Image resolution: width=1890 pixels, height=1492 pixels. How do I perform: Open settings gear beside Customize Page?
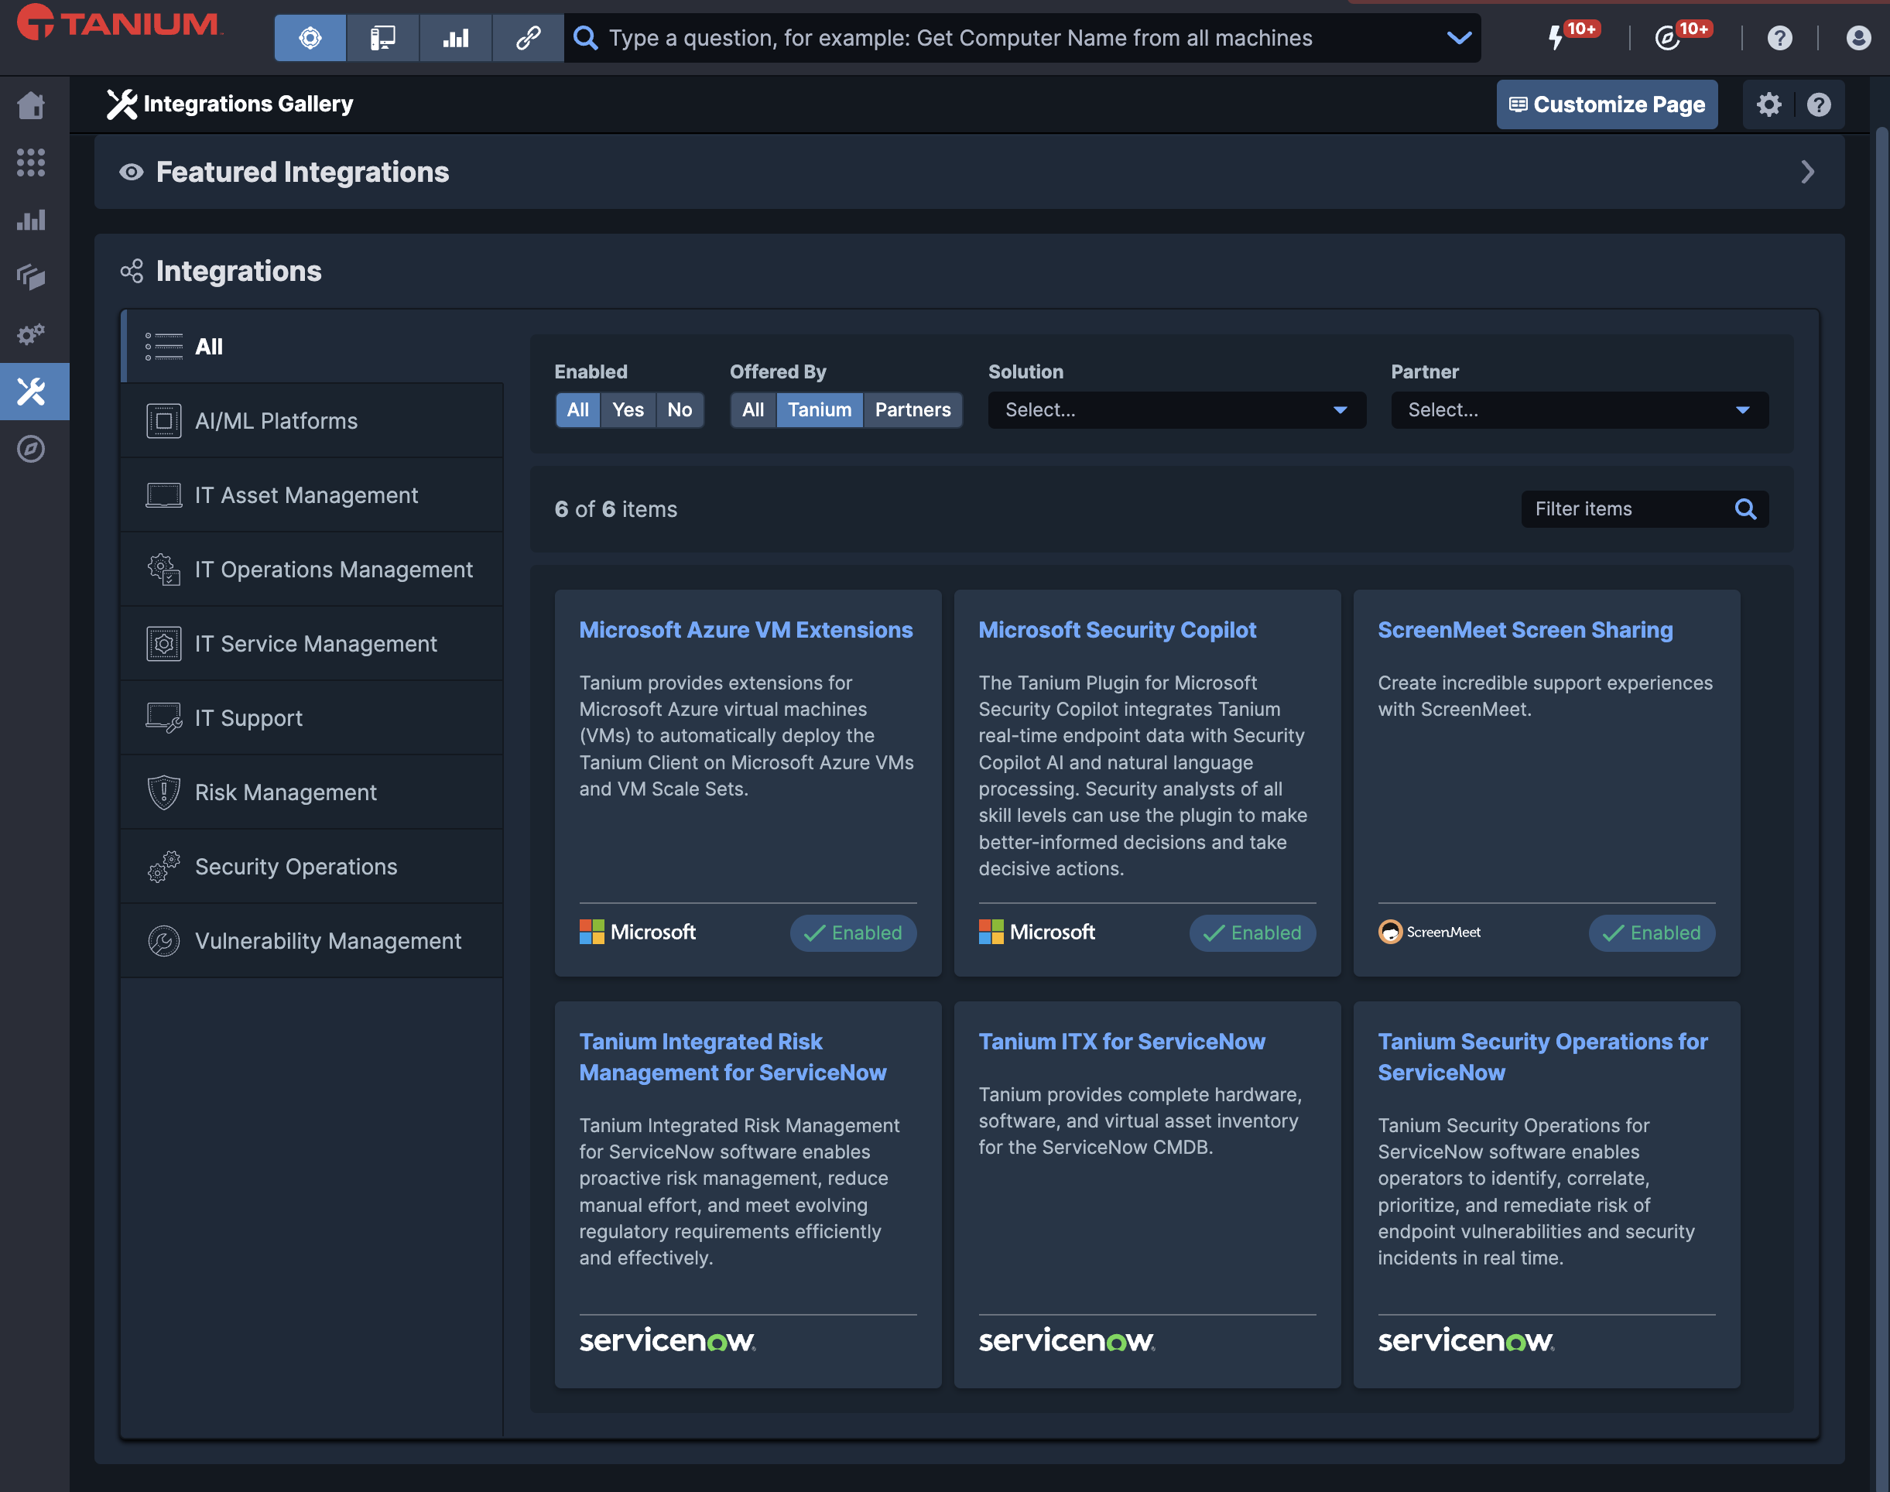coord(1768,104)
